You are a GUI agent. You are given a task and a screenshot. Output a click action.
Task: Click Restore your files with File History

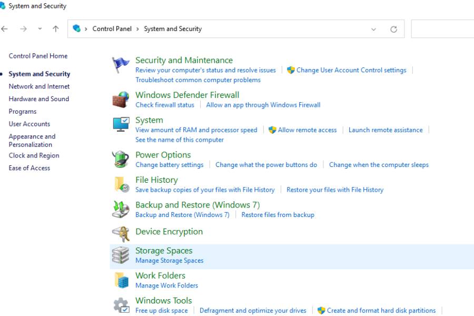[x=335, y=190]
